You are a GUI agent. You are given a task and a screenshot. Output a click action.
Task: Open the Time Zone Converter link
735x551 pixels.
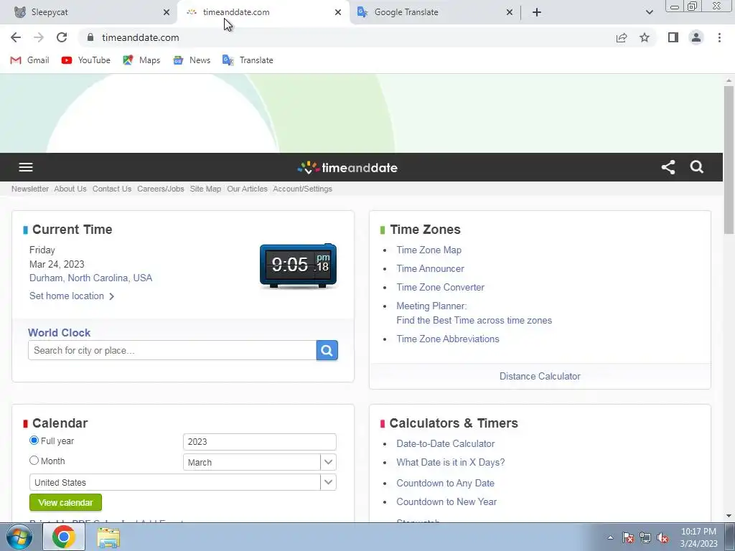pos(440,287)
